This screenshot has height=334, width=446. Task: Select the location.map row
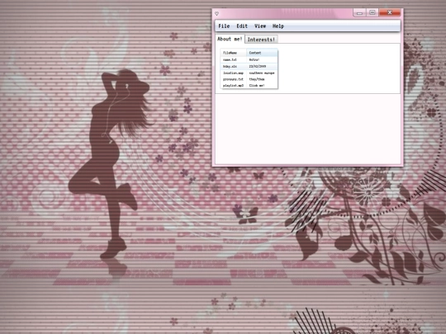point(249,73)
